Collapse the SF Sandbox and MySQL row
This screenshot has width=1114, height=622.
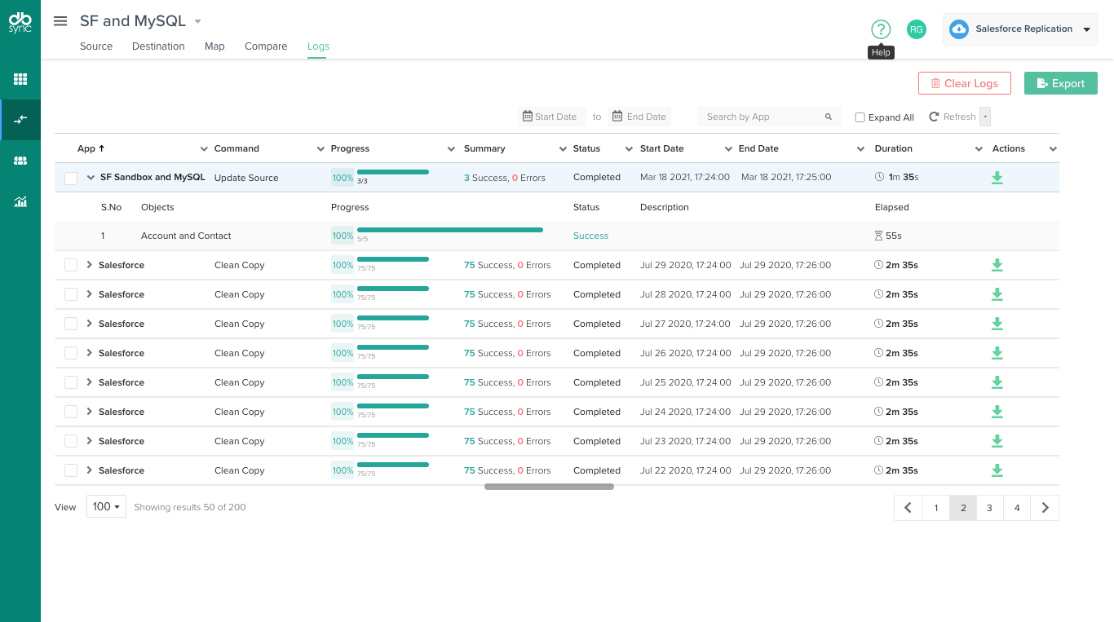point(91,178)
